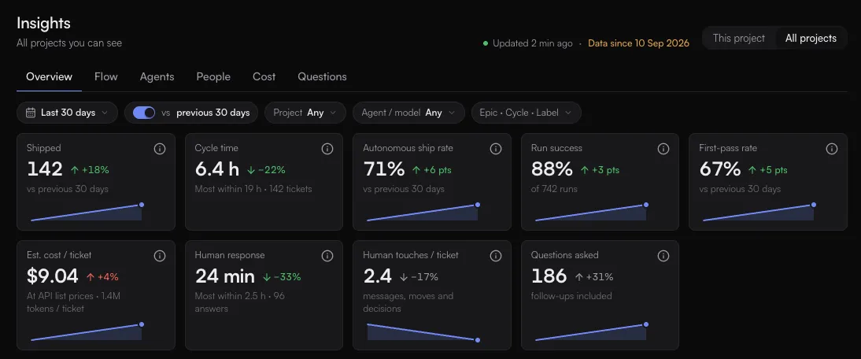Show info for Run success card

click(663, 149)
